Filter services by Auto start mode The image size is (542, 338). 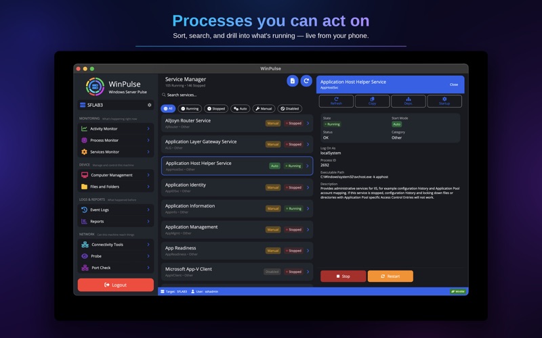point(241,109)
